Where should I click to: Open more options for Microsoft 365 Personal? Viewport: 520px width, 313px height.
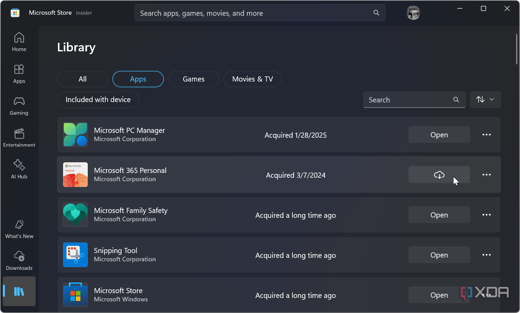pos(486,175)
